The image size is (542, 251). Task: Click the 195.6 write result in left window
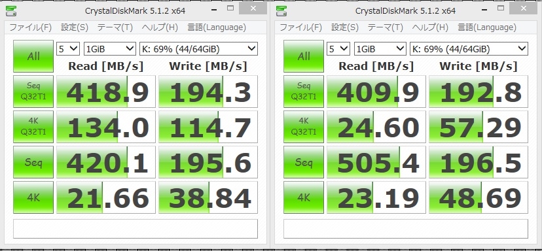[208, 162]
